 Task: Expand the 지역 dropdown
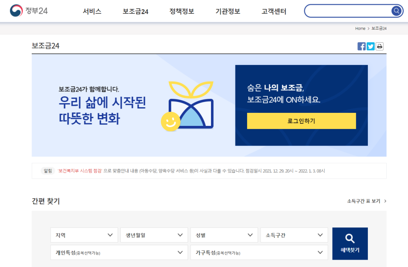(84, 235)
